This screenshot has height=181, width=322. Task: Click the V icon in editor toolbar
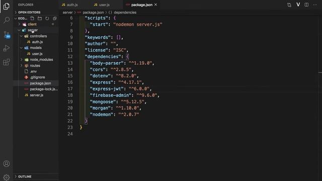point(298,5)
